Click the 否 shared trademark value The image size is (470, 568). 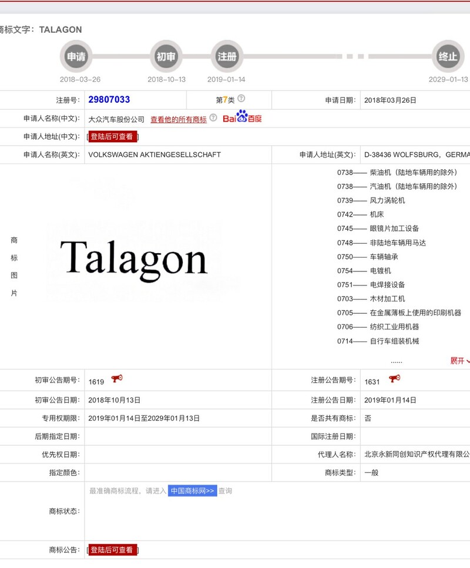tap(368, 418)
